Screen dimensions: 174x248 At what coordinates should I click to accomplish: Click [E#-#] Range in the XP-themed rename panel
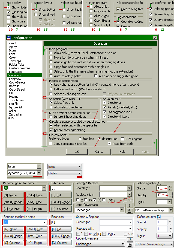coord(61,236)
